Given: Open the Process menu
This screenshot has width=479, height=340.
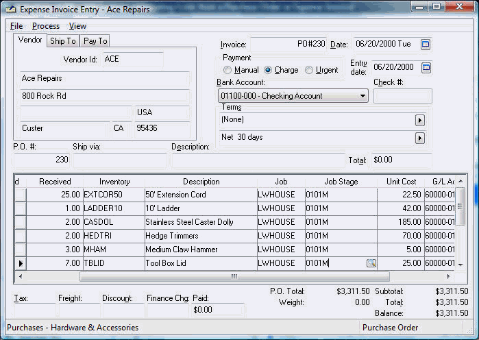Looking at the screenshot, I should pos(46,26).
